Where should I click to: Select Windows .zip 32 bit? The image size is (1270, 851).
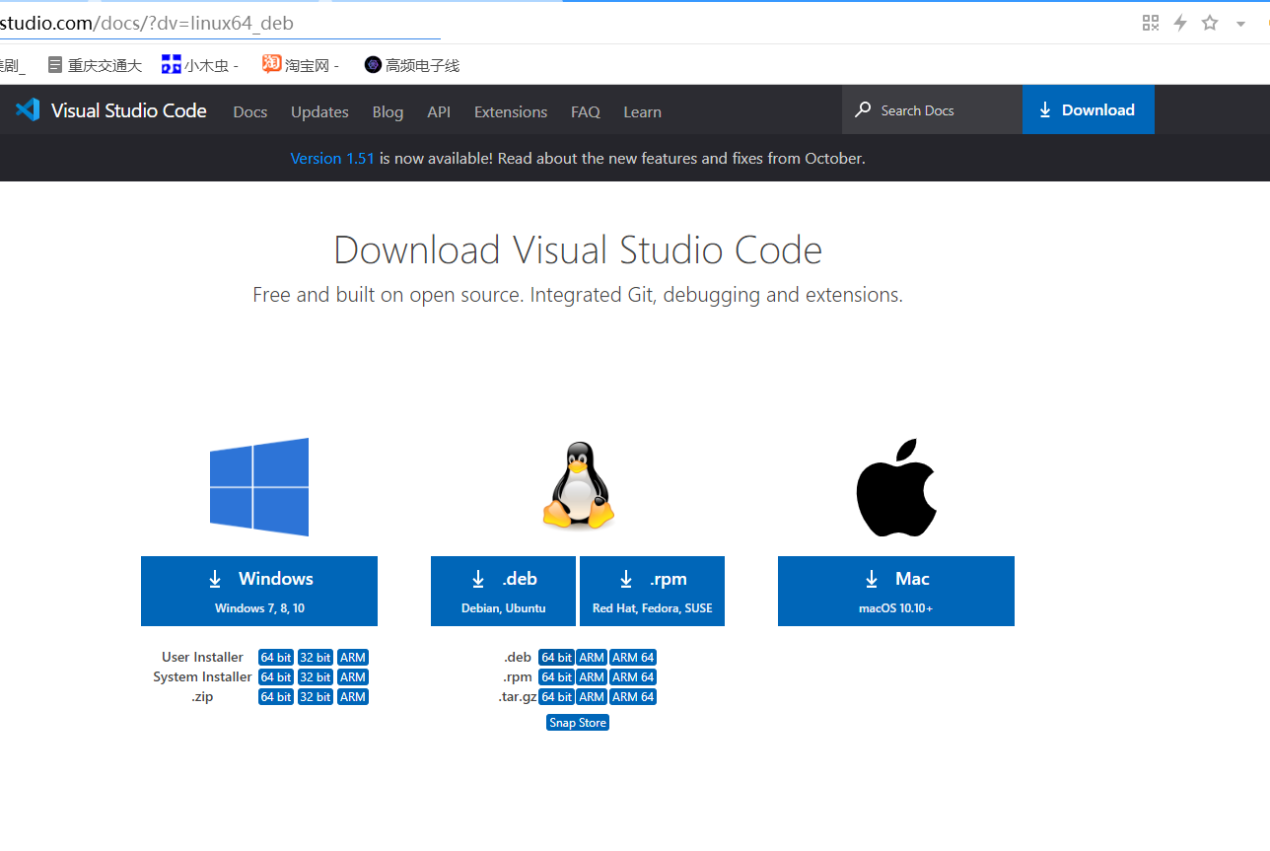[x=316, y=696]
